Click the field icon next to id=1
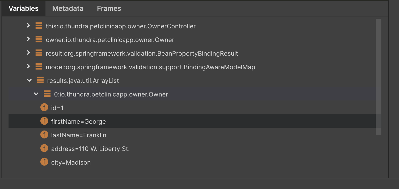Image resolution: width=399 pixels, height=189 pixels. pyautogui.click(x=44, y=108)
